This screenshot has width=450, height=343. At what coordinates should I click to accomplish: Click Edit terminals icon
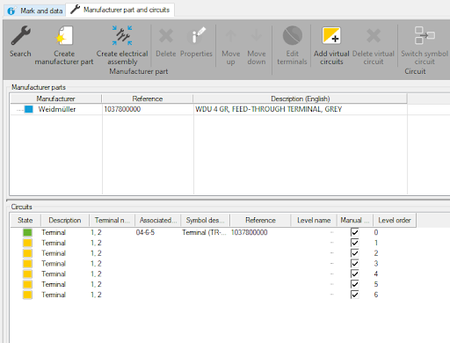[x=292, y=35]
